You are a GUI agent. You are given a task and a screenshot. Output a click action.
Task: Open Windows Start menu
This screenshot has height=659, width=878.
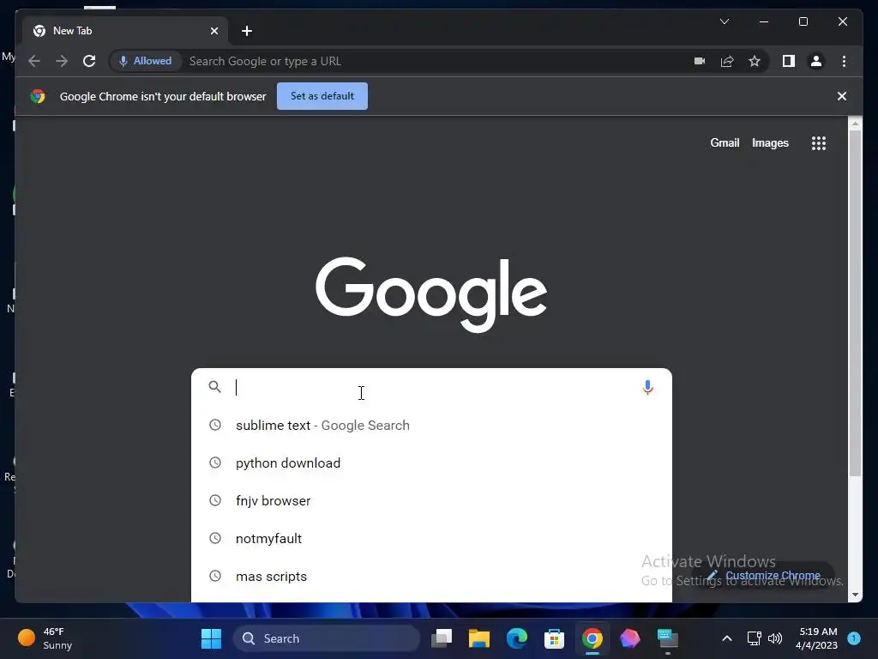(x=211, y=638)
